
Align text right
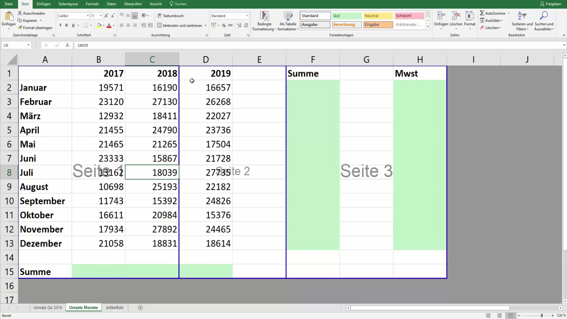135,25
